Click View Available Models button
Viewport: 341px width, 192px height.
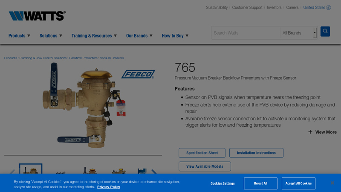point(205,166)
